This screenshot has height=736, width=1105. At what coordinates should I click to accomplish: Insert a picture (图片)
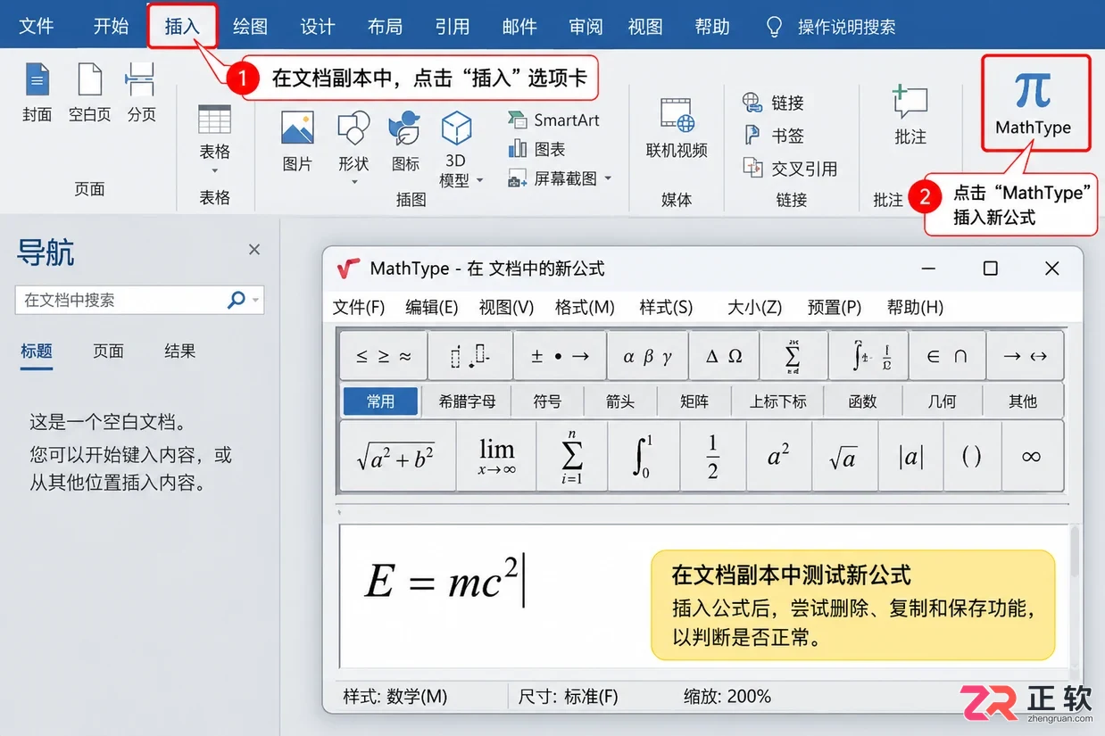pos(297,141)
